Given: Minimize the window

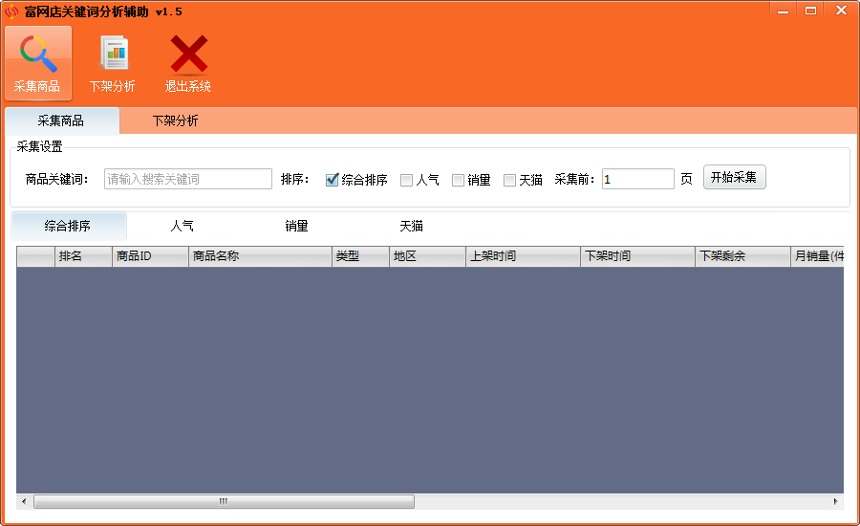Looking at the screenshot, I should 783,11.
